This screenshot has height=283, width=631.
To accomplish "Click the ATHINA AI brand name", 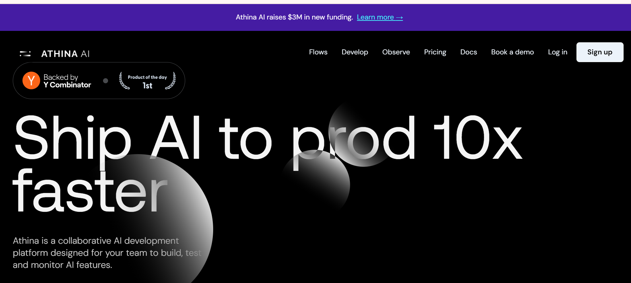I will coord(65,54).
